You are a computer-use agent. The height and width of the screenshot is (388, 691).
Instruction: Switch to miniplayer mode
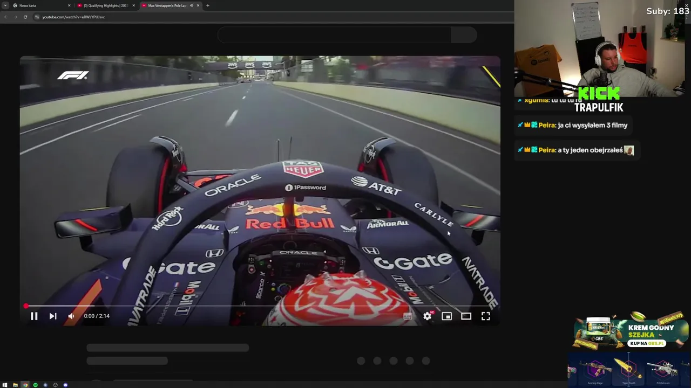tap(446, 316)
